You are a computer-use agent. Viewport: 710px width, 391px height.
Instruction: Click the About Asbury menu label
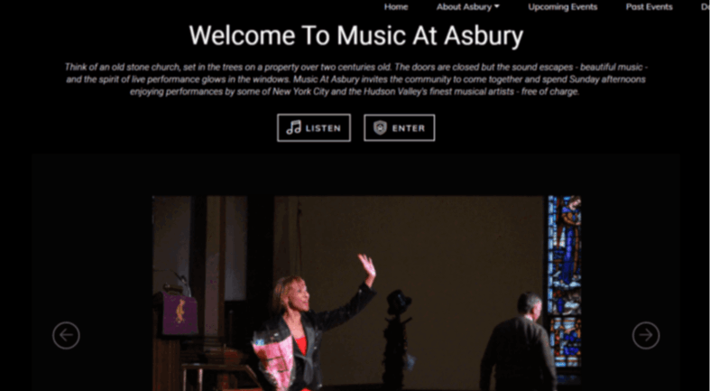(464, 7)
